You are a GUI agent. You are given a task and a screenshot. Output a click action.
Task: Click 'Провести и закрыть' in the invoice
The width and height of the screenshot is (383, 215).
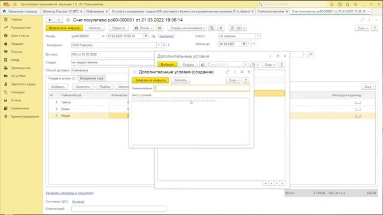point(64,28)
